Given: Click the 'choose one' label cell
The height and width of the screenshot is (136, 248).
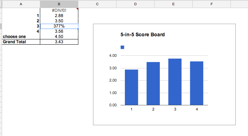Looking at the screenshot, I should click(21, 37).
